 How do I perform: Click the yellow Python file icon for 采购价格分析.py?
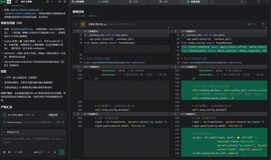pyautogui.click(x=83, y=24)
